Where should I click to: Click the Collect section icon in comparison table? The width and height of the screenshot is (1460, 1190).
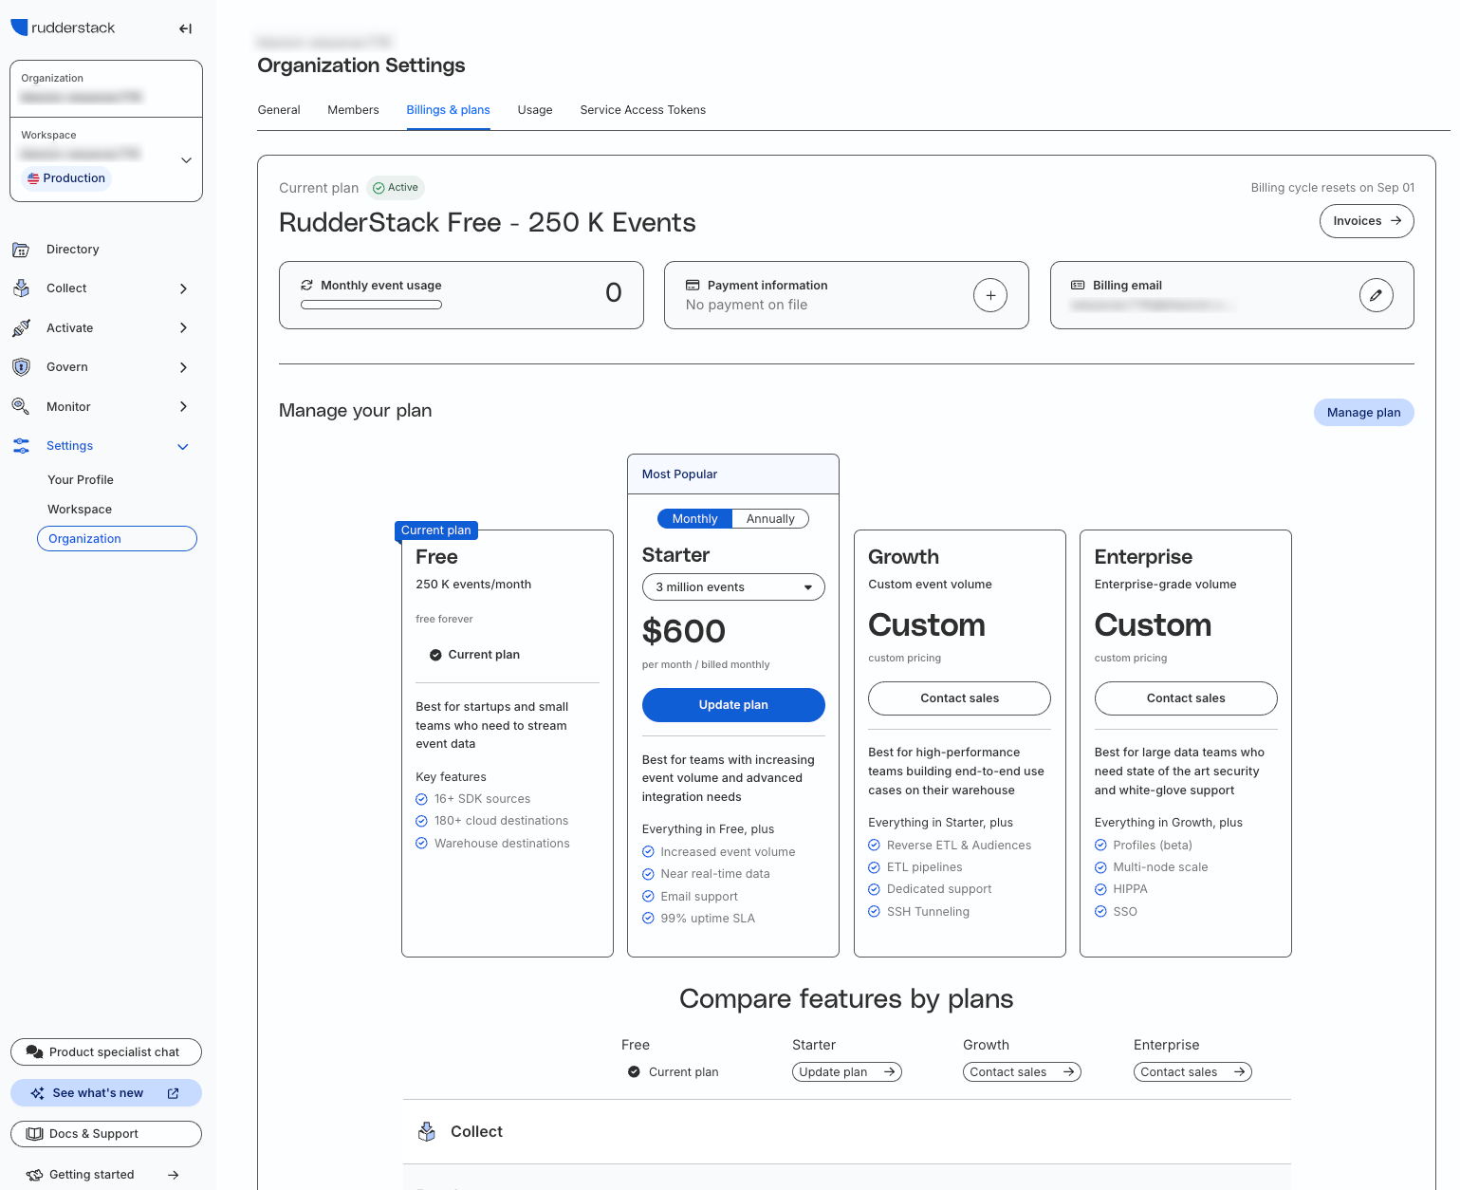[427, 1131]
